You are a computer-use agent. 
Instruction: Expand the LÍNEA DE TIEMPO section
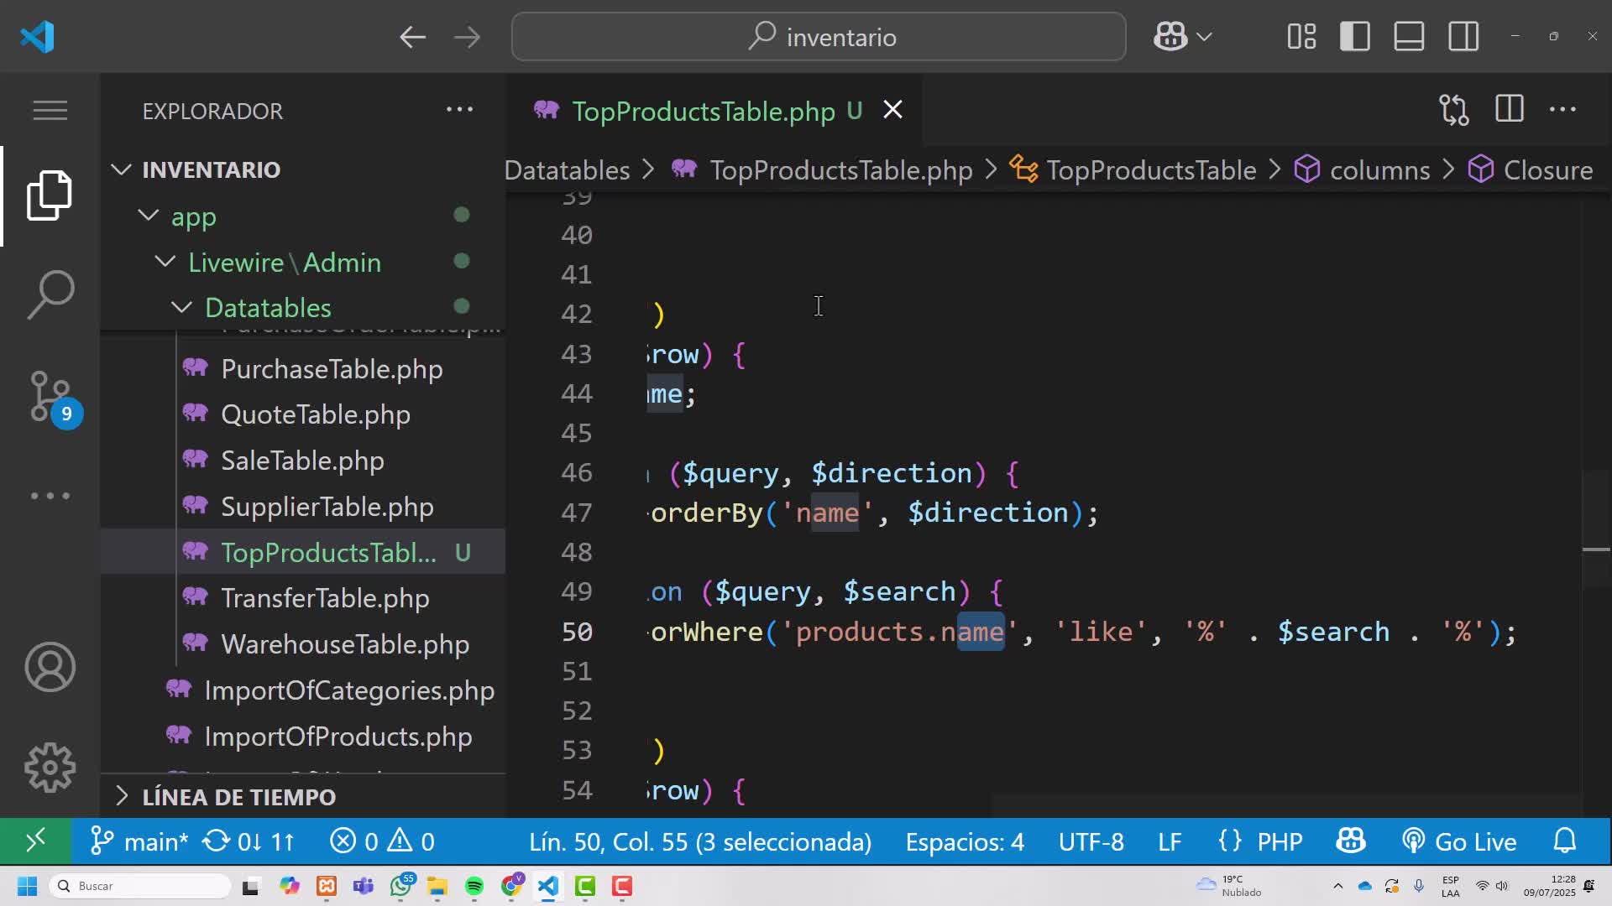302,797
